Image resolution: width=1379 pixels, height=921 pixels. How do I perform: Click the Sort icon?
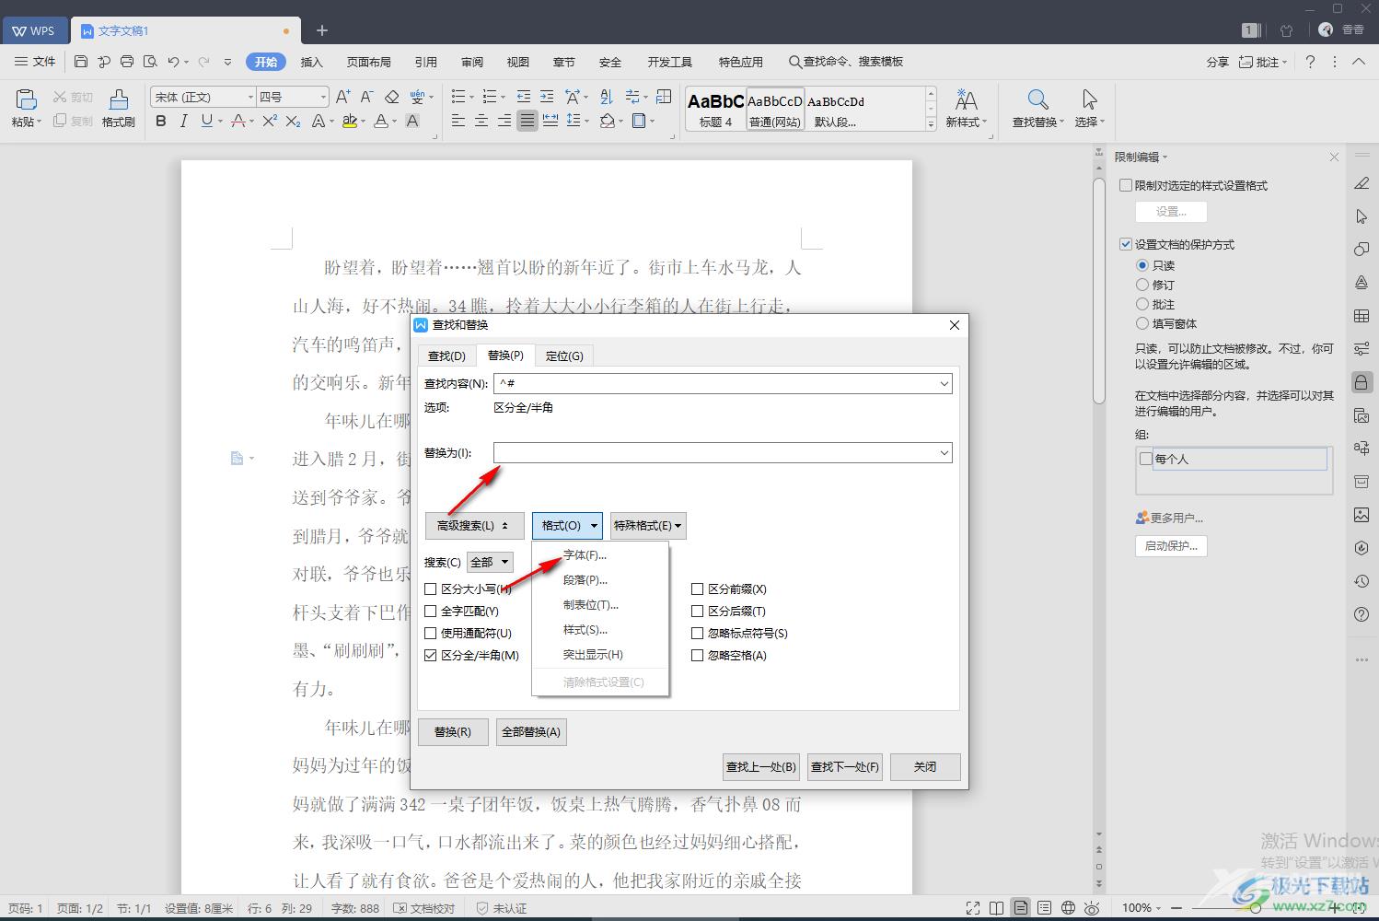[606, 97]
